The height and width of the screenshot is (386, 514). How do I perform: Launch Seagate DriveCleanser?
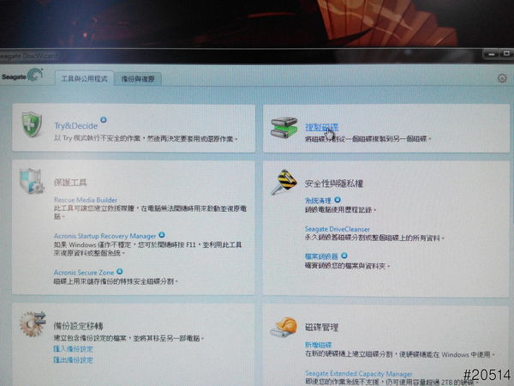coord(340,229)
